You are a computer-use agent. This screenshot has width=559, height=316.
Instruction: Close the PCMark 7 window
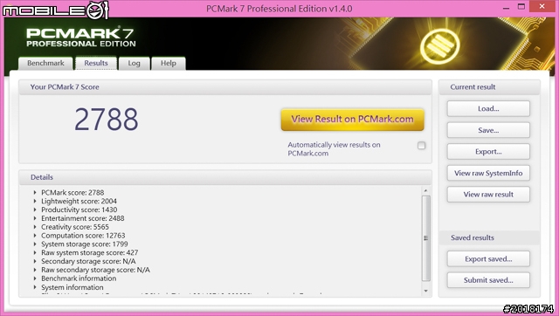[542, 6]
